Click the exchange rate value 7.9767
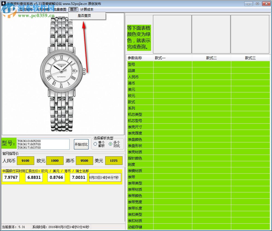The image size is (272, 231). [x=11, y=177]
